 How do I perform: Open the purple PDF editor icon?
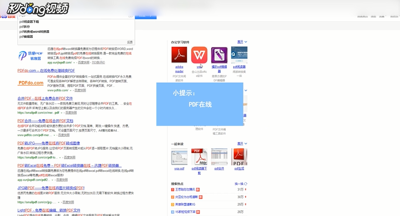pyautogui.click(x=219, y=55)
